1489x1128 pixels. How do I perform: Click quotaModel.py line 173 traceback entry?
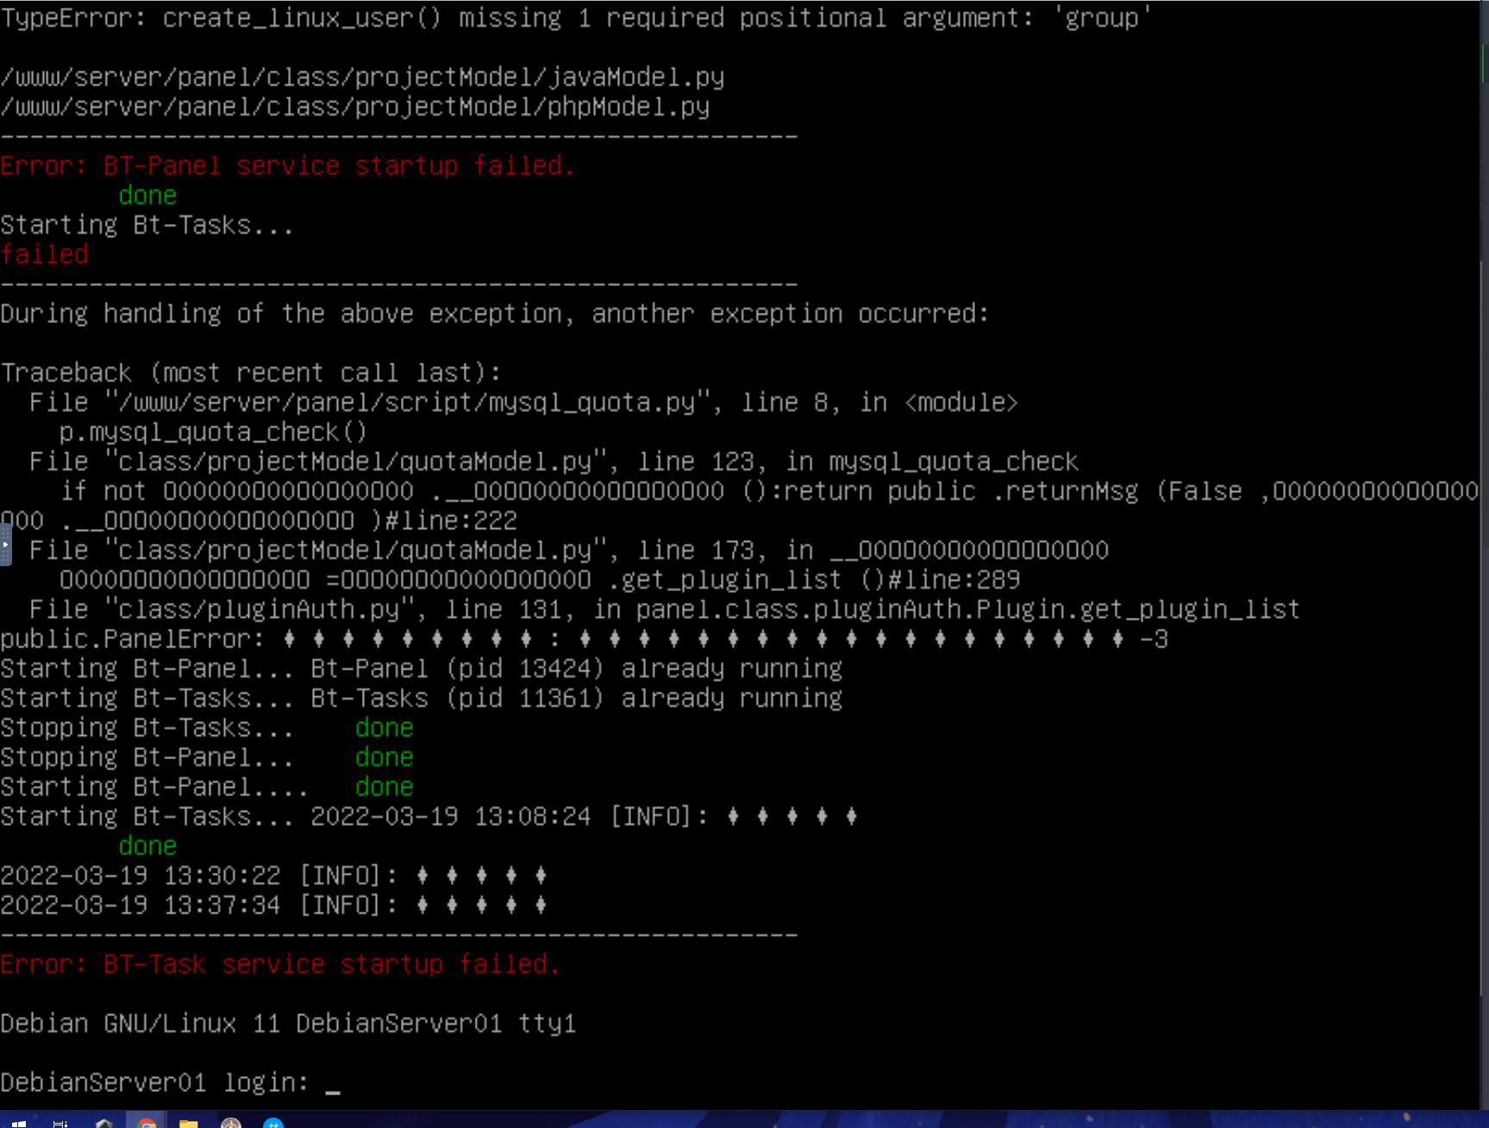coord(569,551)
